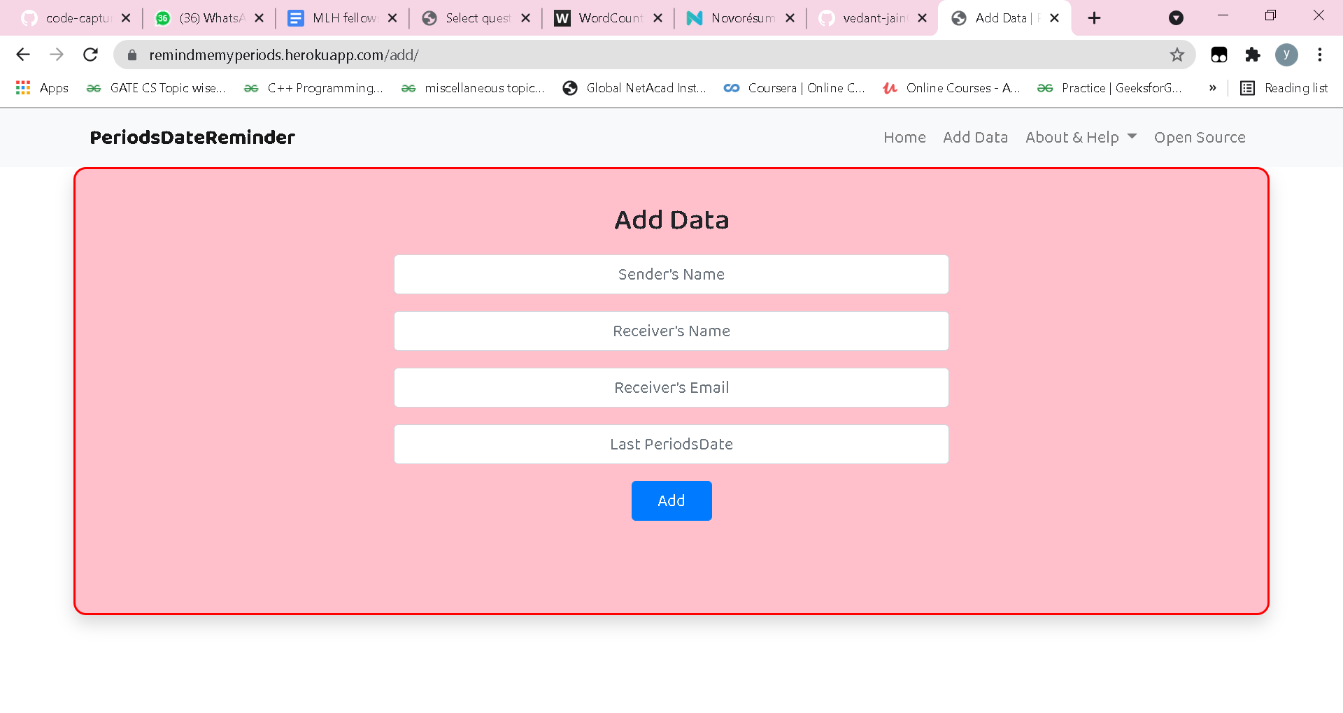The width and height of the screenshot is (1343, 713).
Task: Show more bookmarks with the chevron
Action: point(1213,88)
